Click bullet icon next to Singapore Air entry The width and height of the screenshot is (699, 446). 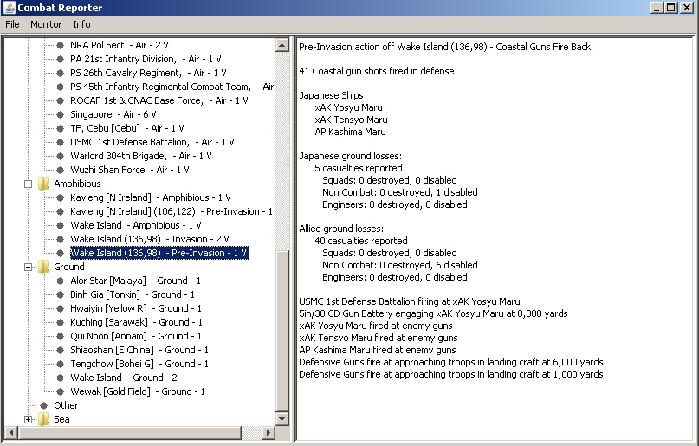pyautogui.click(x=60, y=114)
